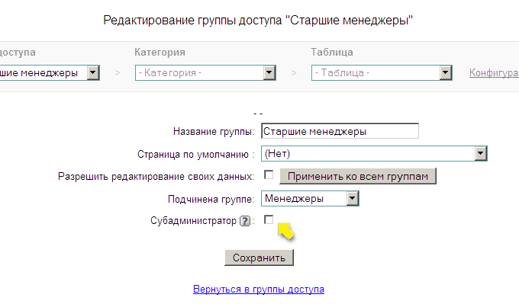Click the Таблица header label

(x=332, y=53)
